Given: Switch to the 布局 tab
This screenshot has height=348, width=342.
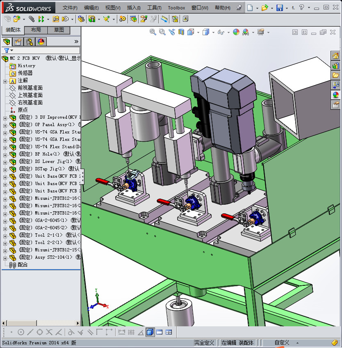Looking at the screenshot, I should [36, 30].
